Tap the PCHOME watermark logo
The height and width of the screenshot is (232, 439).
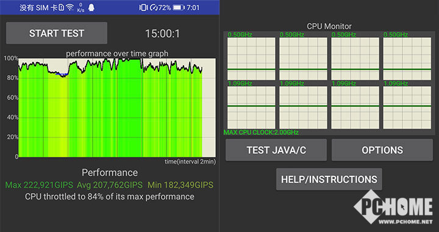[393, 207]
